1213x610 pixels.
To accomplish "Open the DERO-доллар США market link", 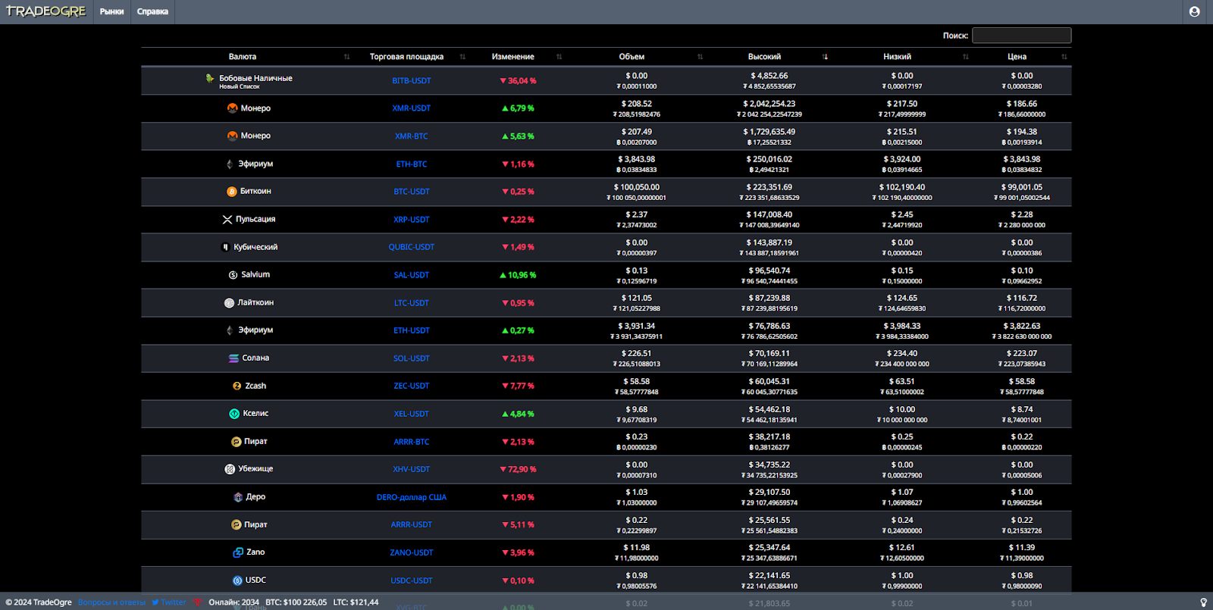I will coord(412,497).
